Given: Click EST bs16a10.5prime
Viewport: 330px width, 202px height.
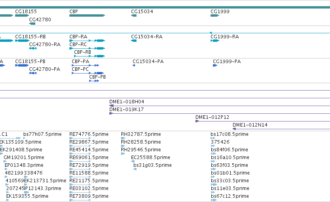Looking at the screenshot, I should click(x=230, y=158).
